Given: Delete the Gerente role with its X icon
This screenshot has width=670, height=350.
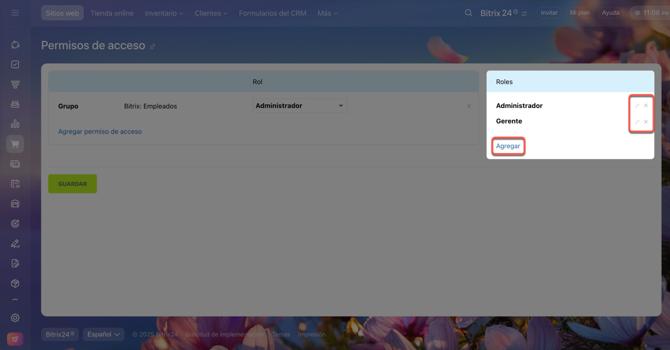Looking at the screenshot, I should [646, 122].
